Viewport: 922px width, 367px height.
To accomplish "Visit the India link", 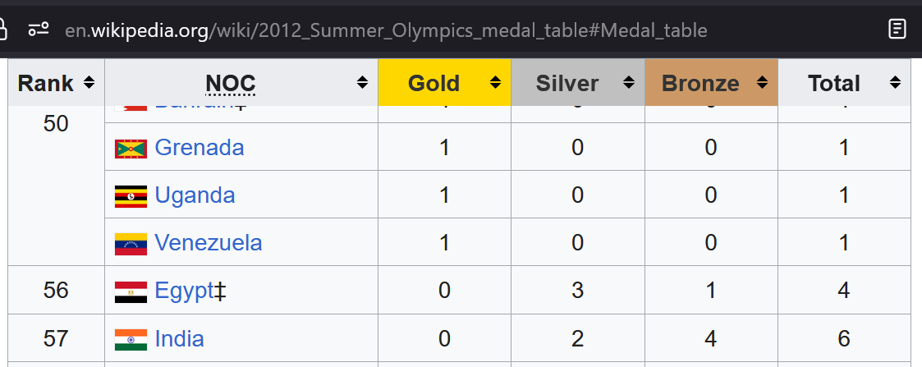I will tap(179, 339).
